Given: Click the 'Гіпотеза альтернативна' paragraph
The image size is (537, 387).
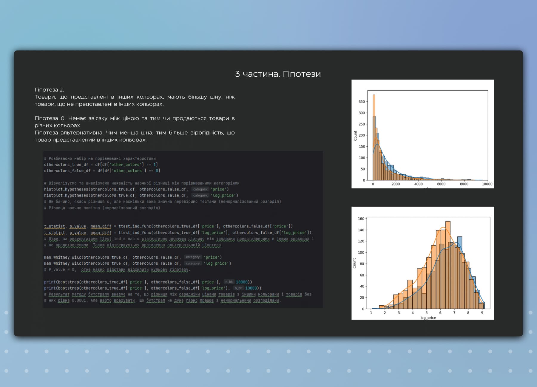Looking at the screenshot, I should 135,136.
